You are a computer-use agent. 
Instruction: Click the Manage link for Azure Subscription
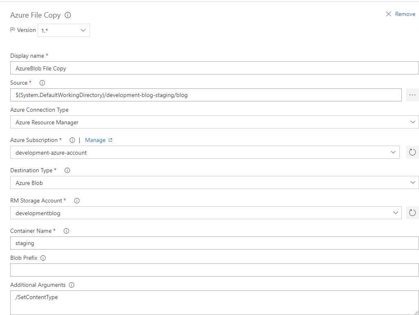95,140
